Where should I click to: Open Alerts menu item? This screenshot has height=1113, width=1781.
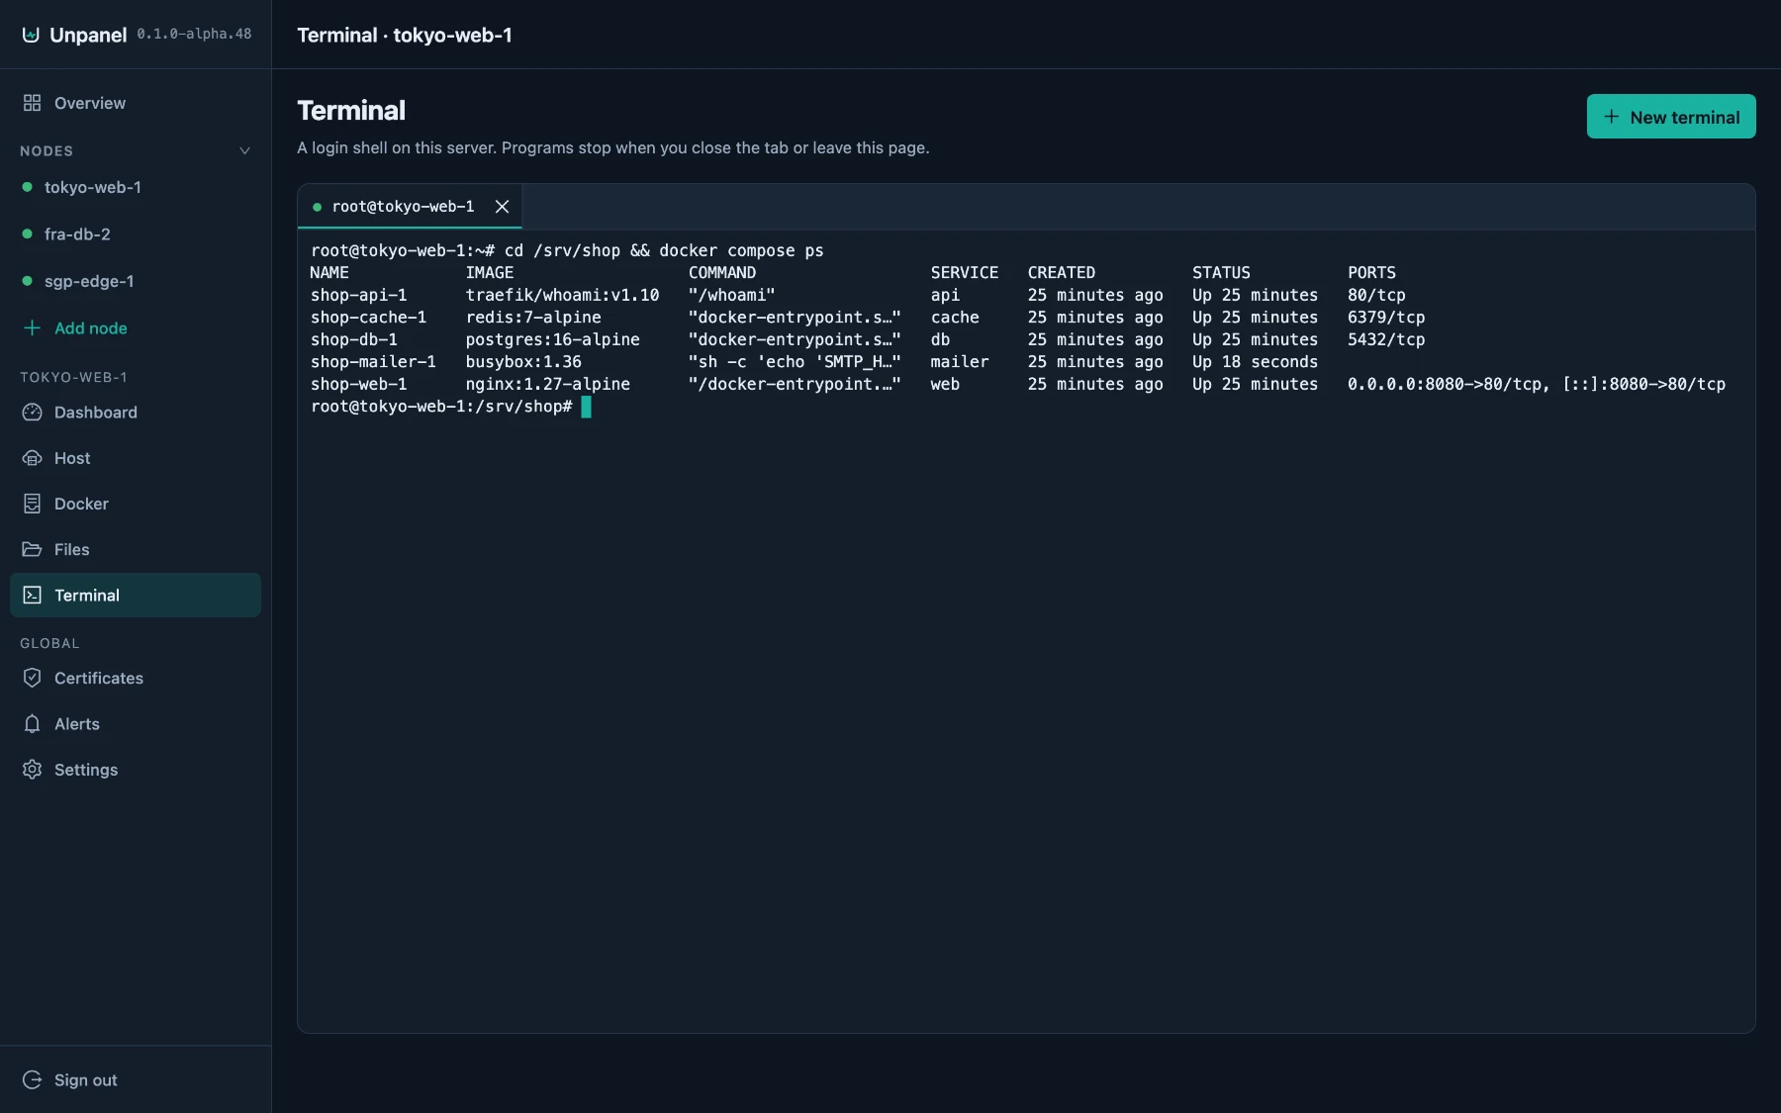coord(136,724)
